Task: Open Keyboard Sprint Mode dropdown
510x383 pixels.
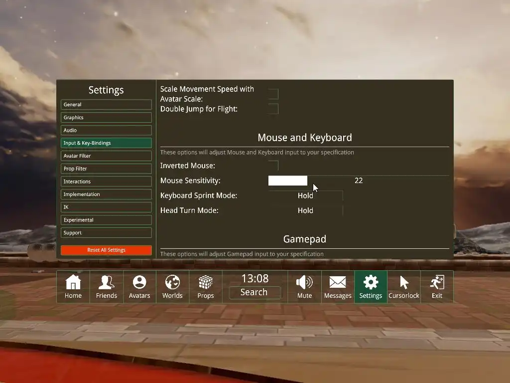Action: pos(305,195)
